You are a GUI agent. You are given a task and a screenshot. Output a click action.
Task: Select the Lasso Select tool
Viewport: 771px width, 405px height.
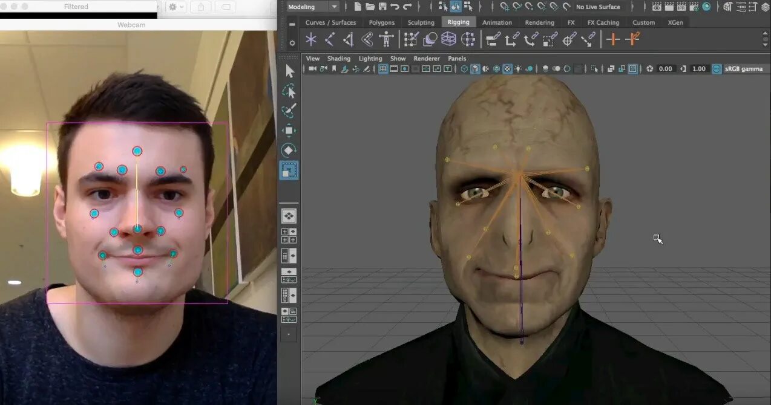pos(289,91)
